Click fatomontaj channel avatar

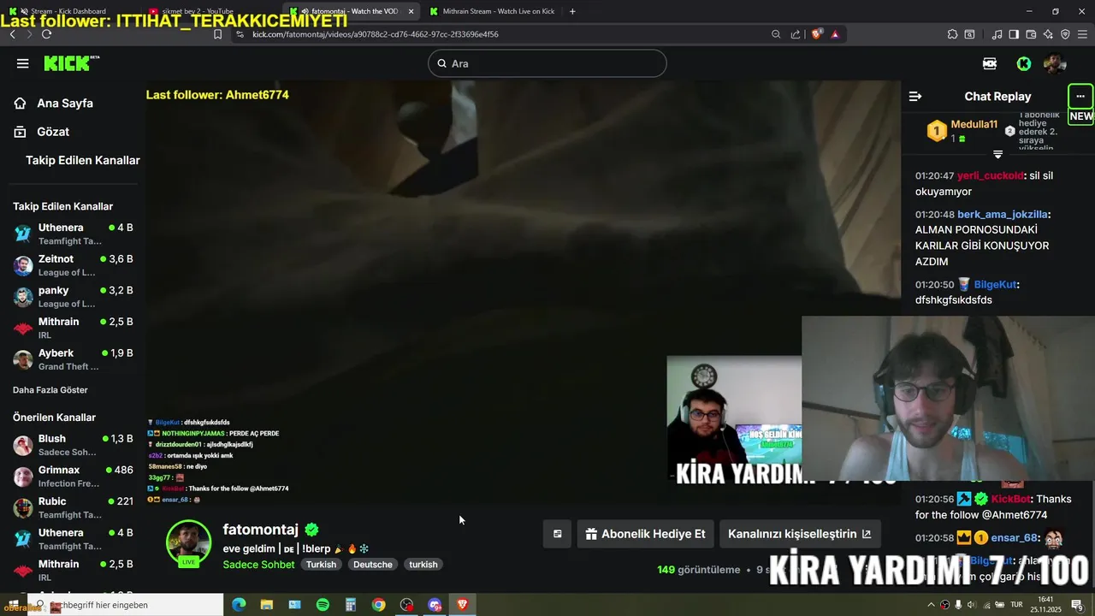[x=188, y=542]
